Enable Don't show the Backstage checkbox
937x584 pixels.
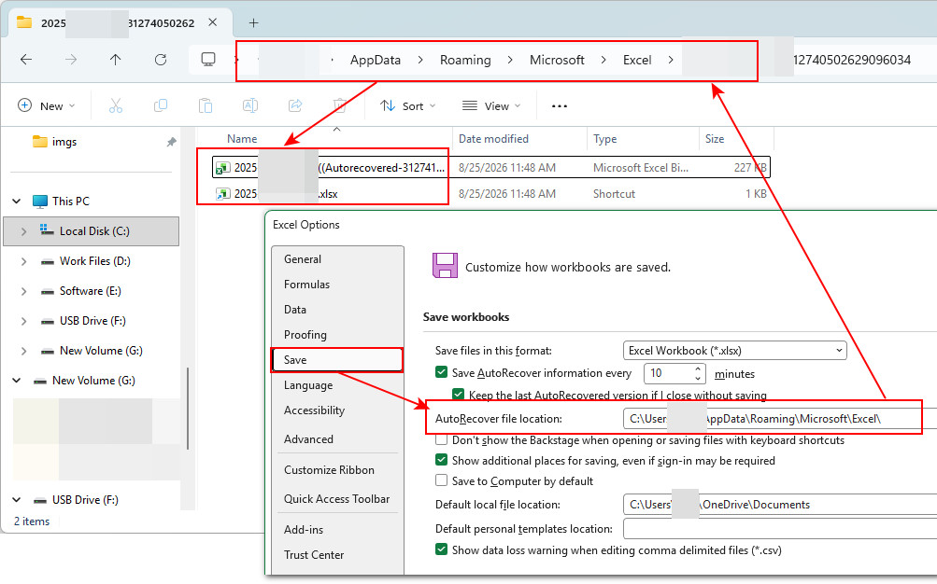pyautogui.click(x=441, y=440)
